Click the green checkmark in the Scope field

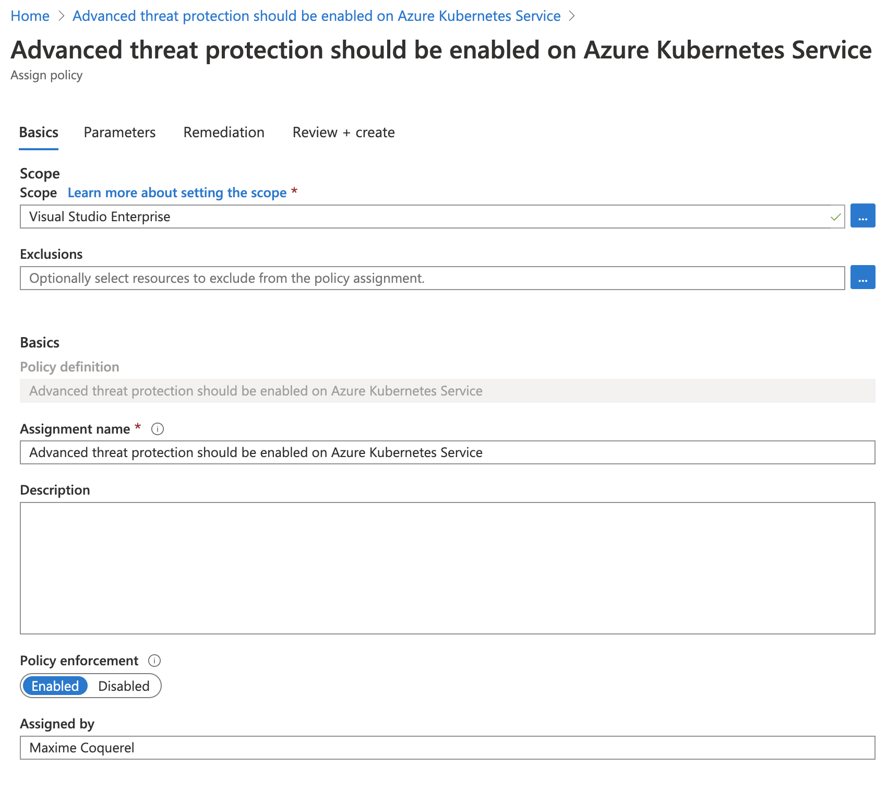(x=834, y=216)
